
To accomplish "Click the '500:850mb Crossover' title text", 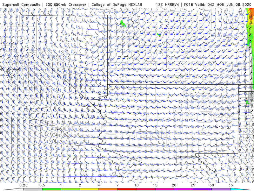I will click(66, 4).
